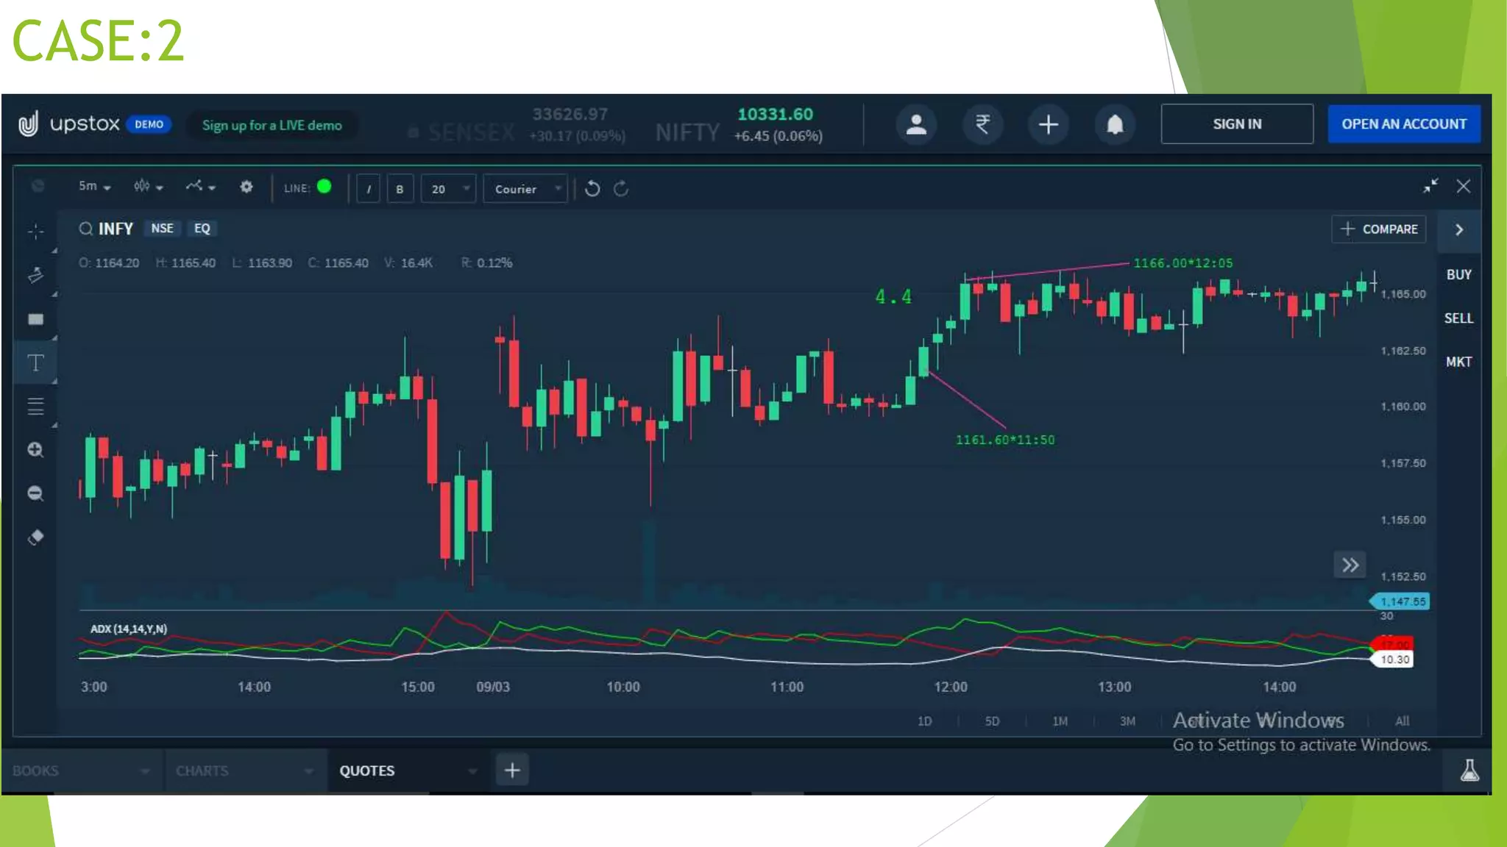
Task: Switch to the QUOTES tab
Action: click(x=366, y=771)
